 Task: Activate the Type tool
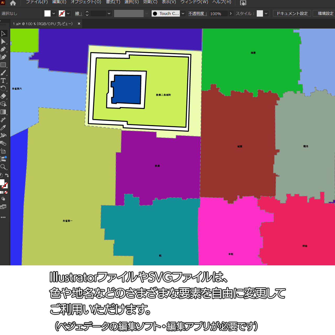[3, 81]
